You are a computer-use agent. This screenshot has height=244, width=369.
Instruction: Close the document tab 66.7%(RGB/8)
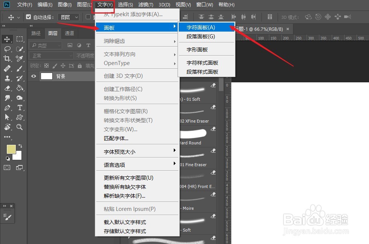[x=288, y=29]
